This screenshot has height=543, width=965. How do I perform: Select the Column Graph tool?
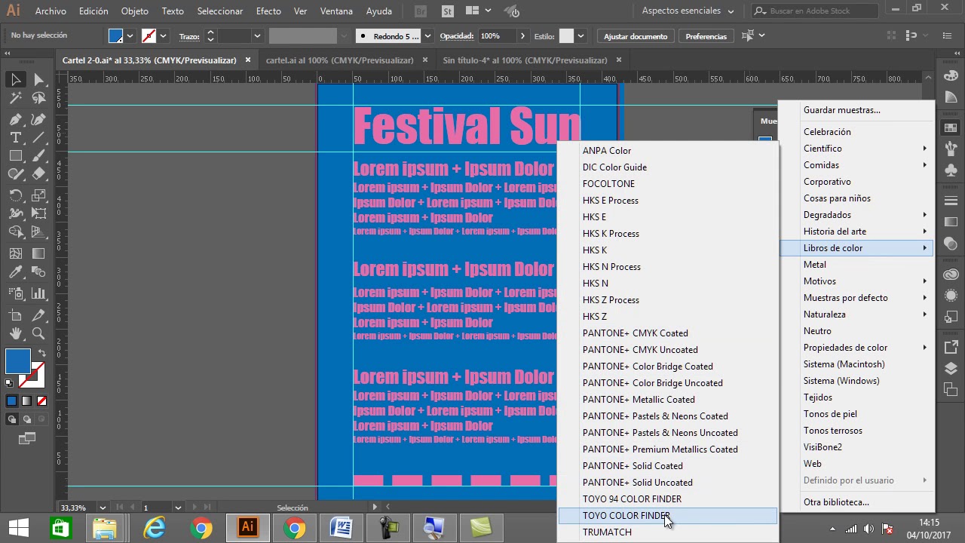point(38,293)
